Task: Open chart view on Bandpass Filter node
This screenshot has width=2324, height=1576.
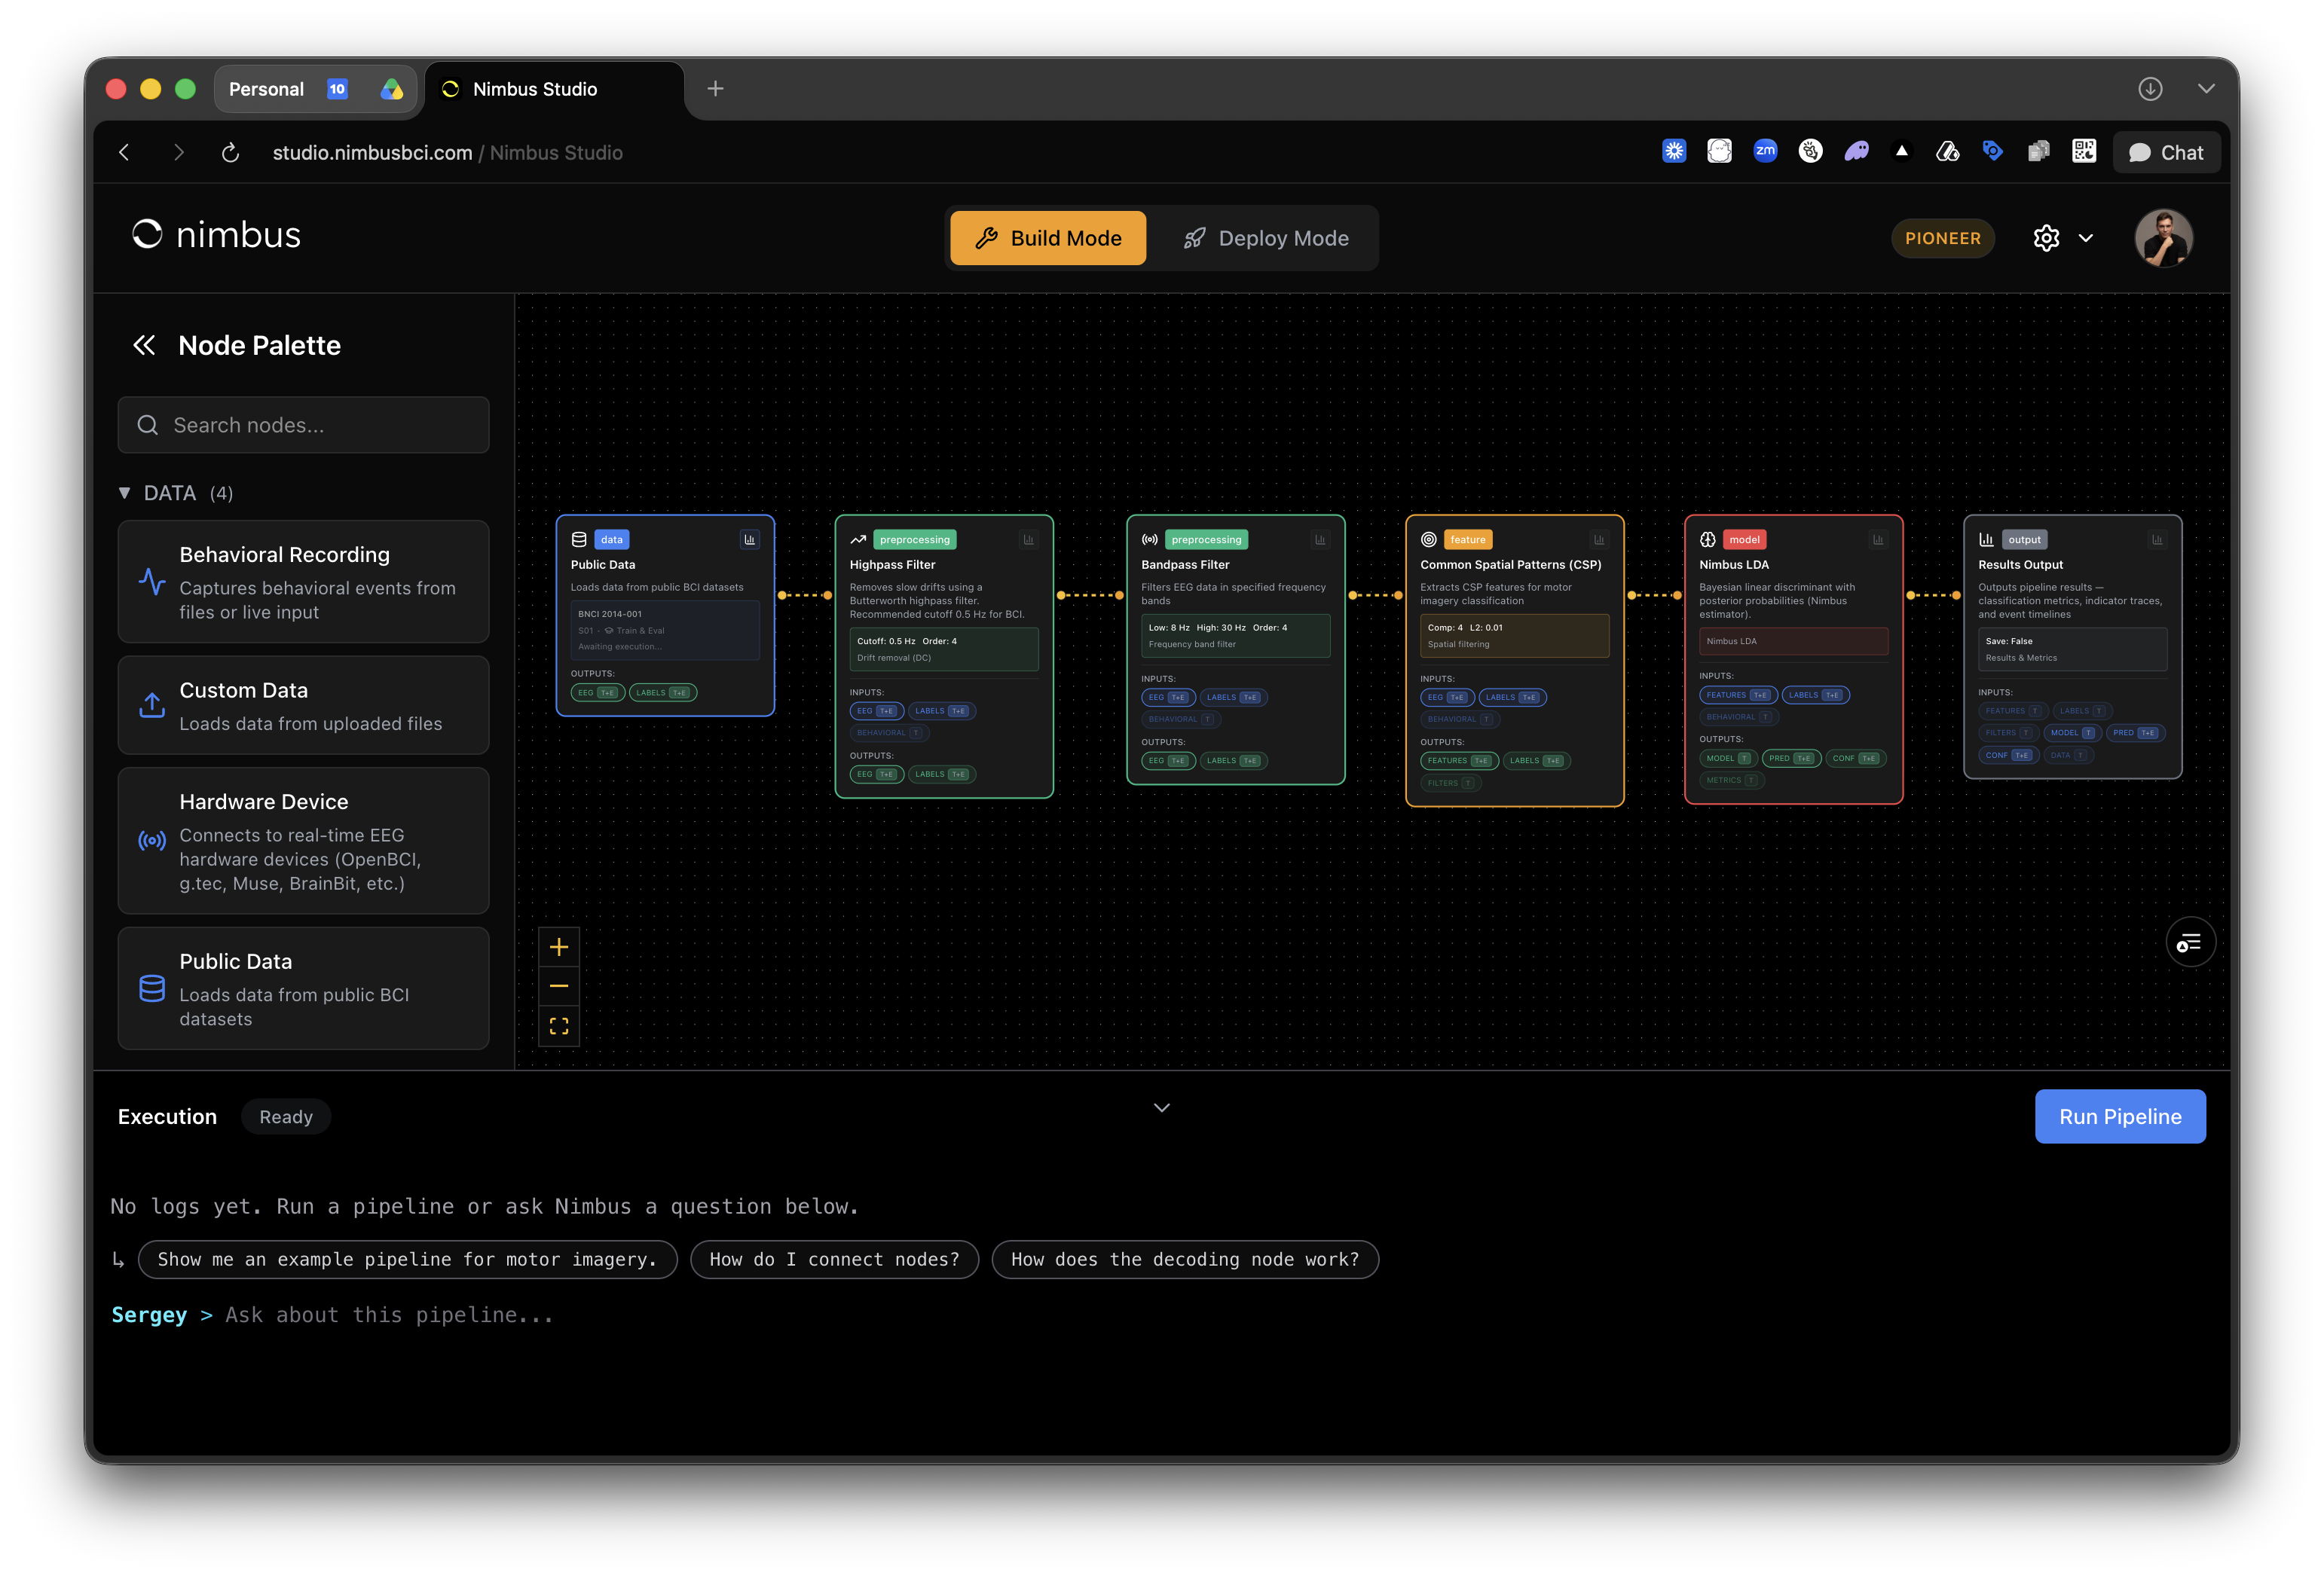Action: (x=1320, y=540)
